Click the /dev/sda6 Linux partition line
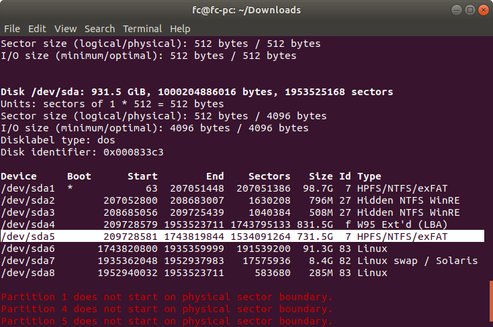 point(194,249)
